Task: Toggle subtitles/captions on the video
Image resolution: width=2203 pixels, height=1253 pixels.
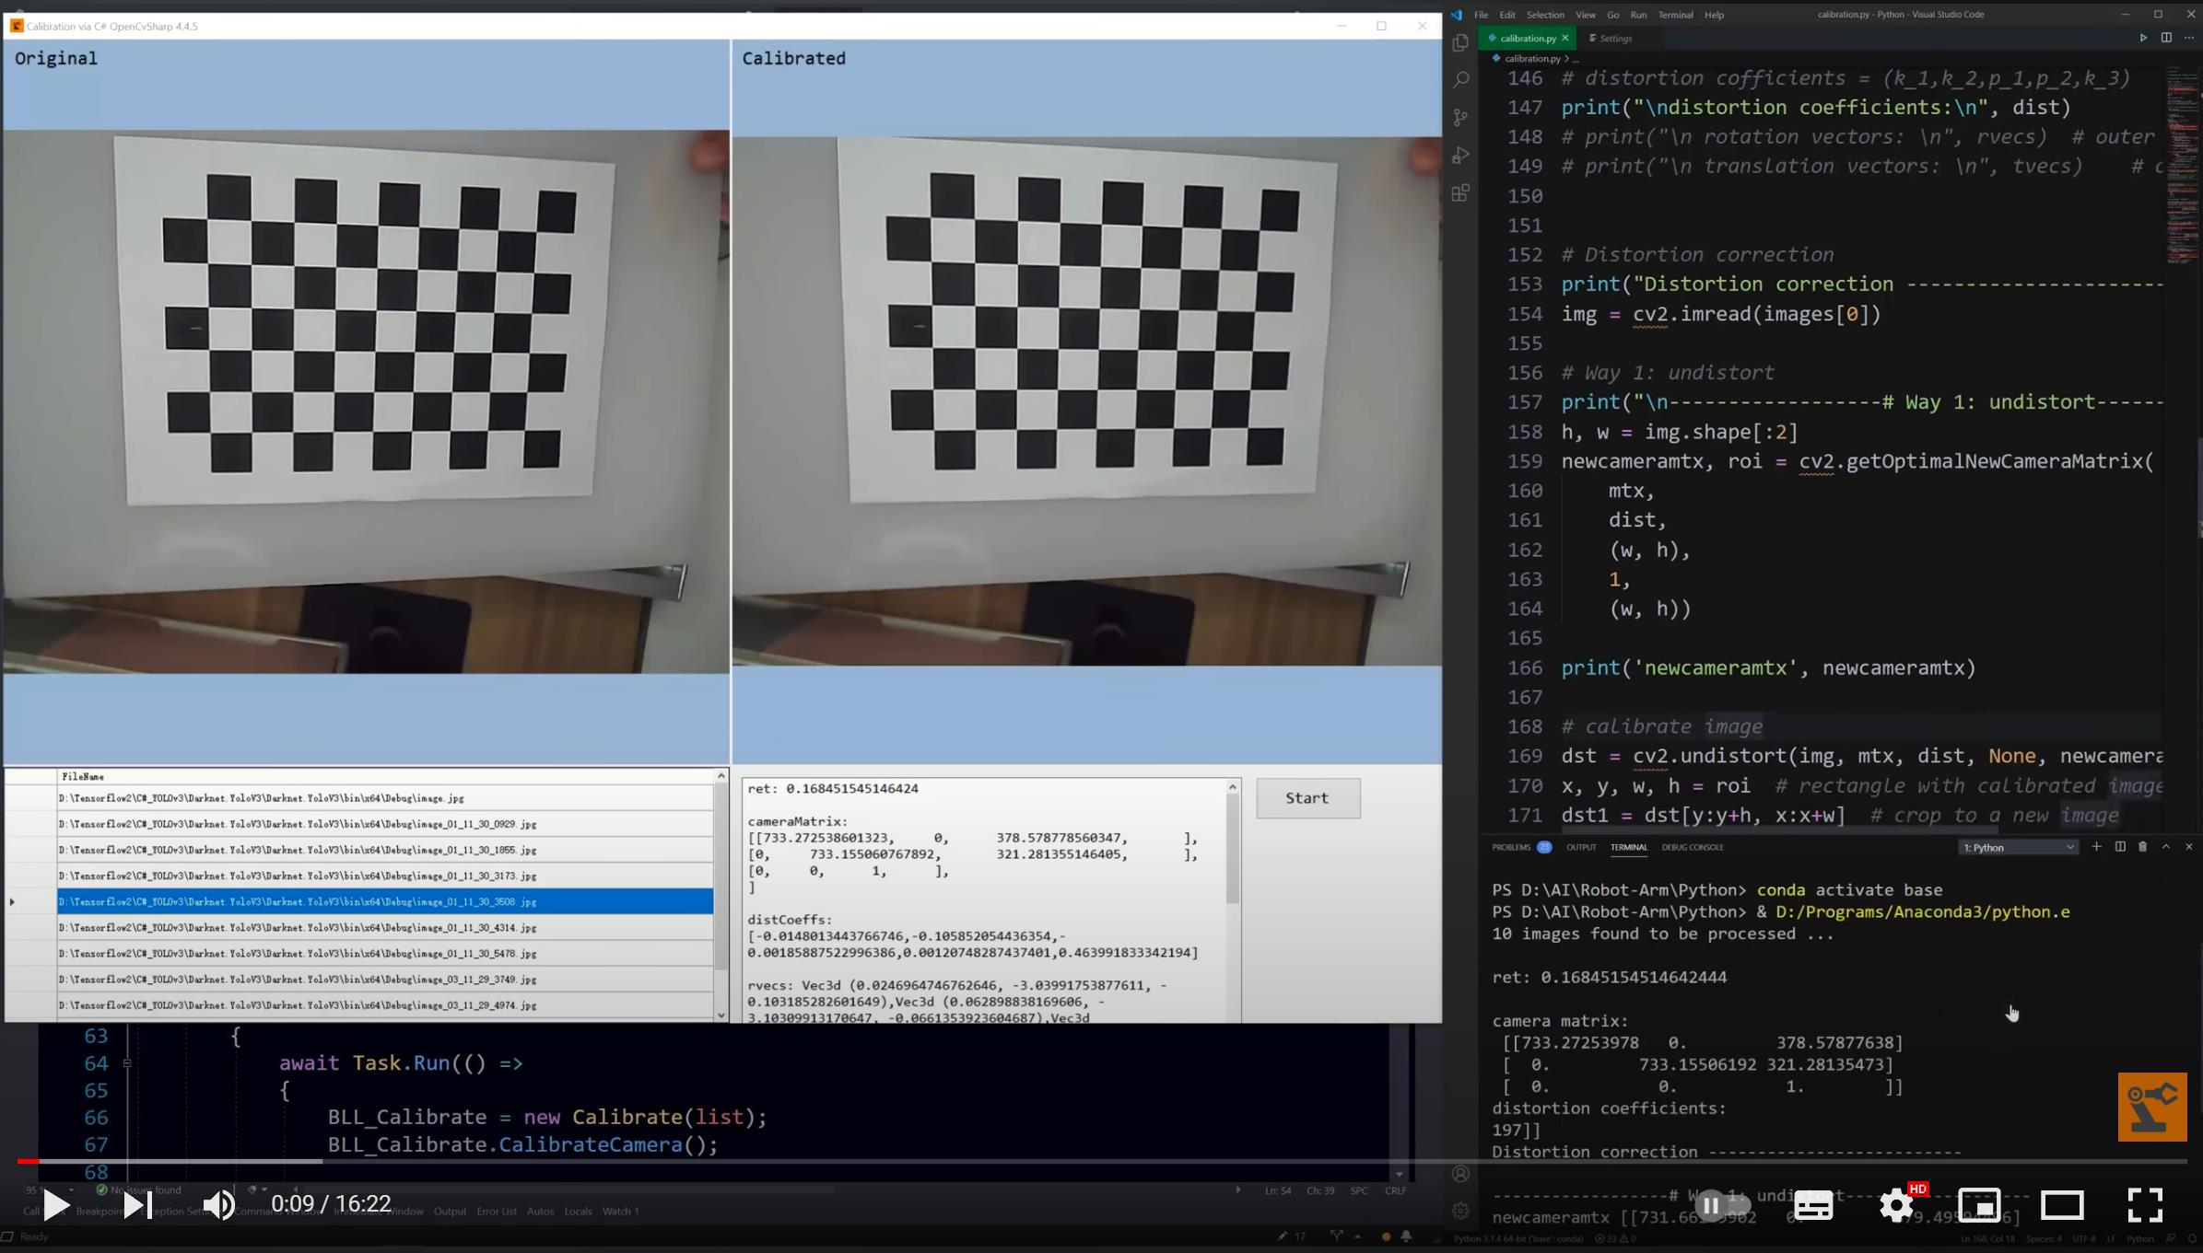Action: click(1813, 1205)
